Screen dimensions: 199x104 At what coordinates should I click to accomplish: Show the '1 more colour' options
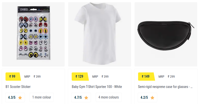pyautogui.click(x=42, y=97)
